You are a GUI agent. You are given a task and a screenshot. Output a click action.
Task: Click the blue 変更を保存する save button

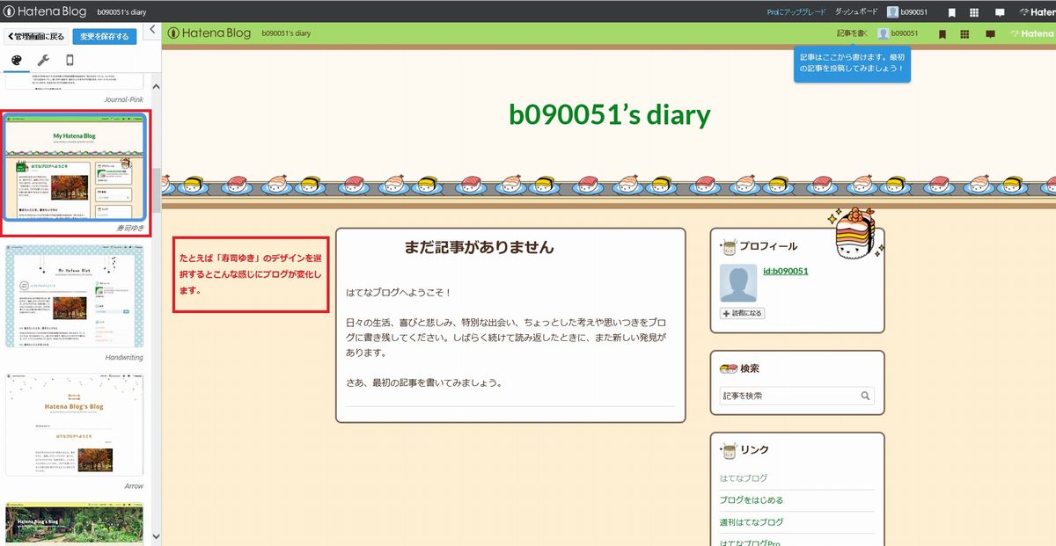tap(105, 37)
